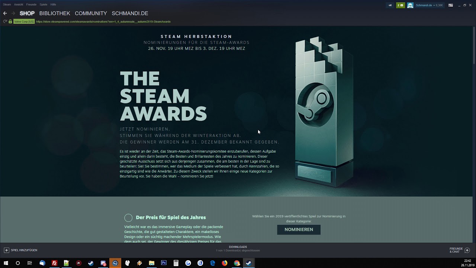The image size is (476, 268).
Task: Click the 'THE STEAM AWARDS' title text
Action: click(163, 97)
